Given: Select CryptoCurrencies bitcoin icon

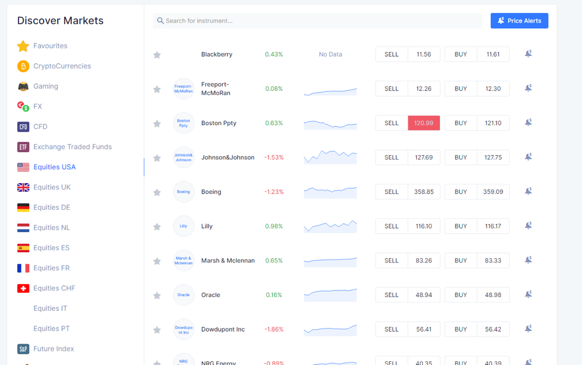Looking at the screenshot, I should click(23, 66).
